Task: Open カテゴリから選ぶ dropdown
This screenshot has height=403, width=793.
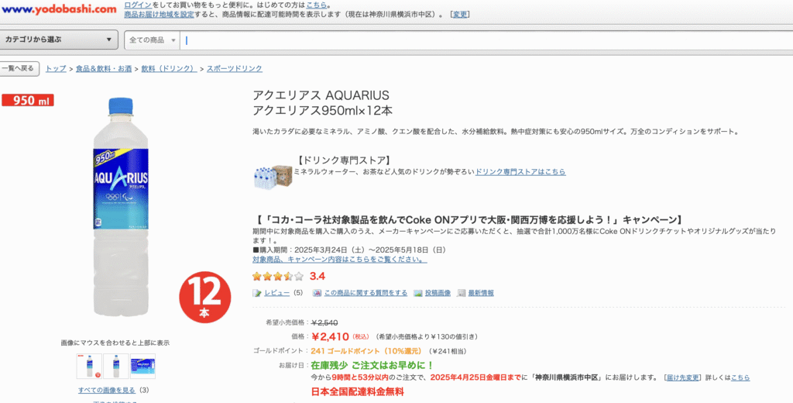Action: click(59, 40)
